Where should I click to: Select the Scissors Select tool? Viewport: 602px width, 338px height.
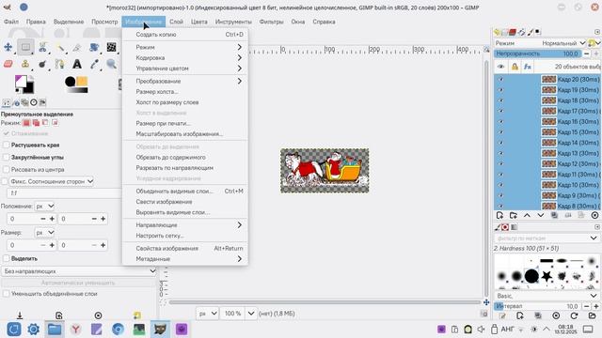pyautogui.click(x=42, y=47)
